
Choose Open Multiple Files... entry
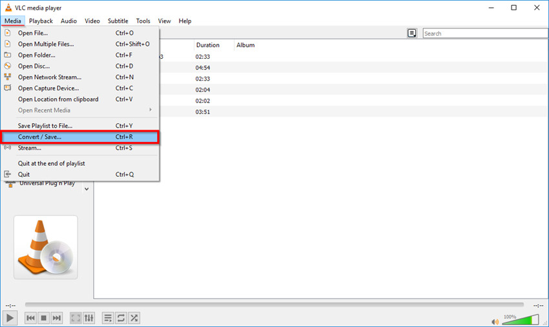[x=80, y=44]
